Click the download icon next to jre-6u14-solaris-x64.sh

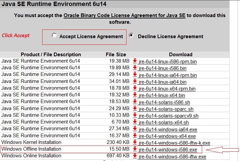[x=135, y=122]
